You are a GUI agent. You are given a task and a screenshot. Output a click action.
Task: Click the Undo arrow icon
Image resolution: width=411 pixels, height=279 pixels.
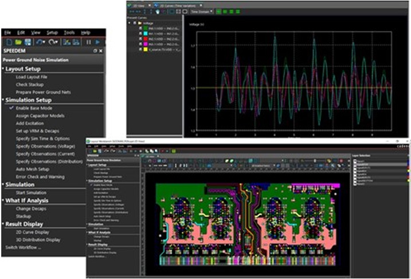[x=40, y=42]
